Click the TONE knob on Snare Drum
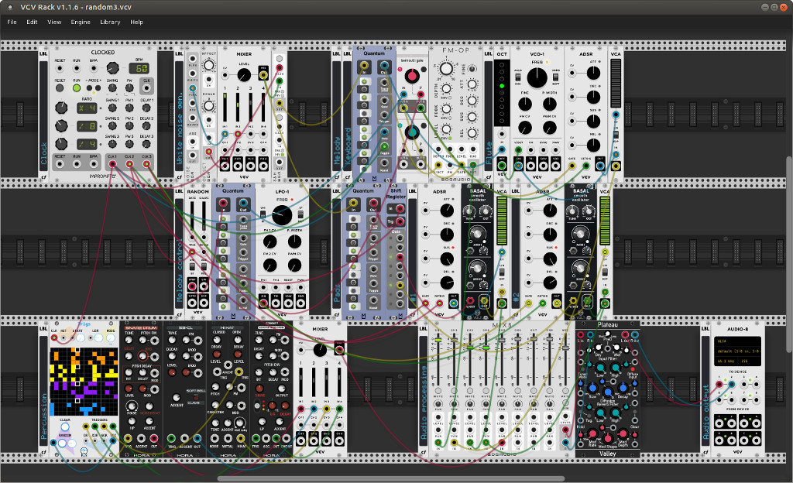 129,341
